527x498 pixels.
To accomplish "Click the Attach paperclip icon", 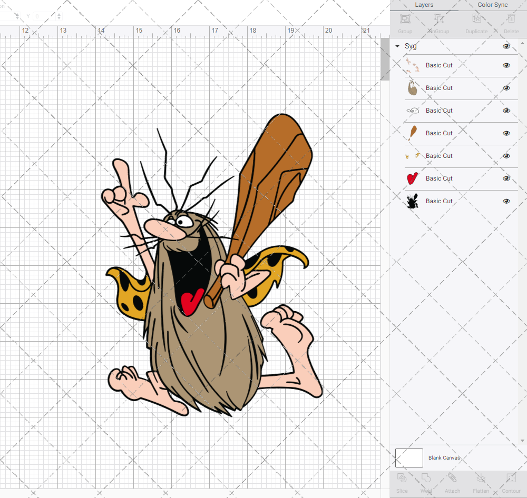I will 452,478.
